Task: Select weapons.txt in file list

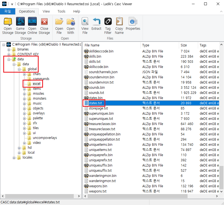Action: click(x=98, y=191)
